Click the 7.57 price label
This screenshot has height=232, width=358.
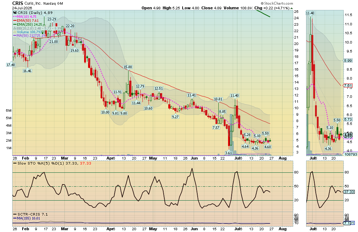[216, 127]
